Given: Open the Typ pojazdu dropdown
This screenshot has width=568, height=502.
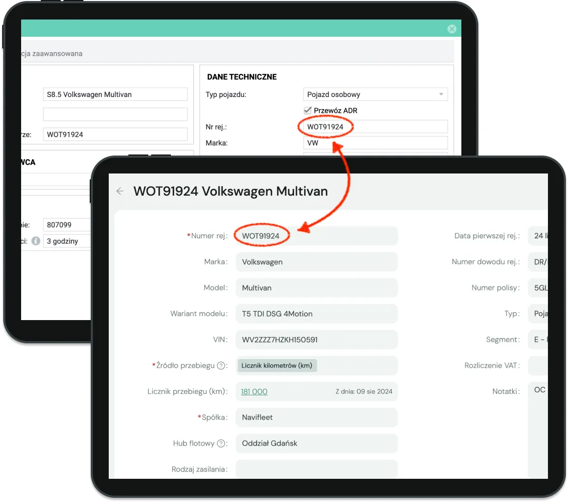Looking at the screenshot, I should point(375,94).
